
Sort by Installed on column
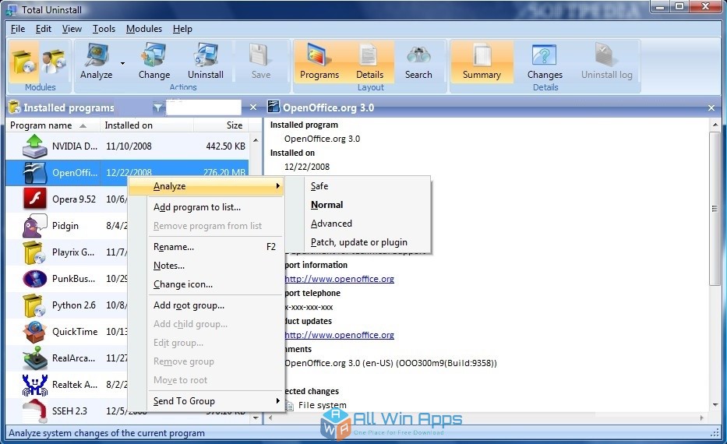pos(146,125)
